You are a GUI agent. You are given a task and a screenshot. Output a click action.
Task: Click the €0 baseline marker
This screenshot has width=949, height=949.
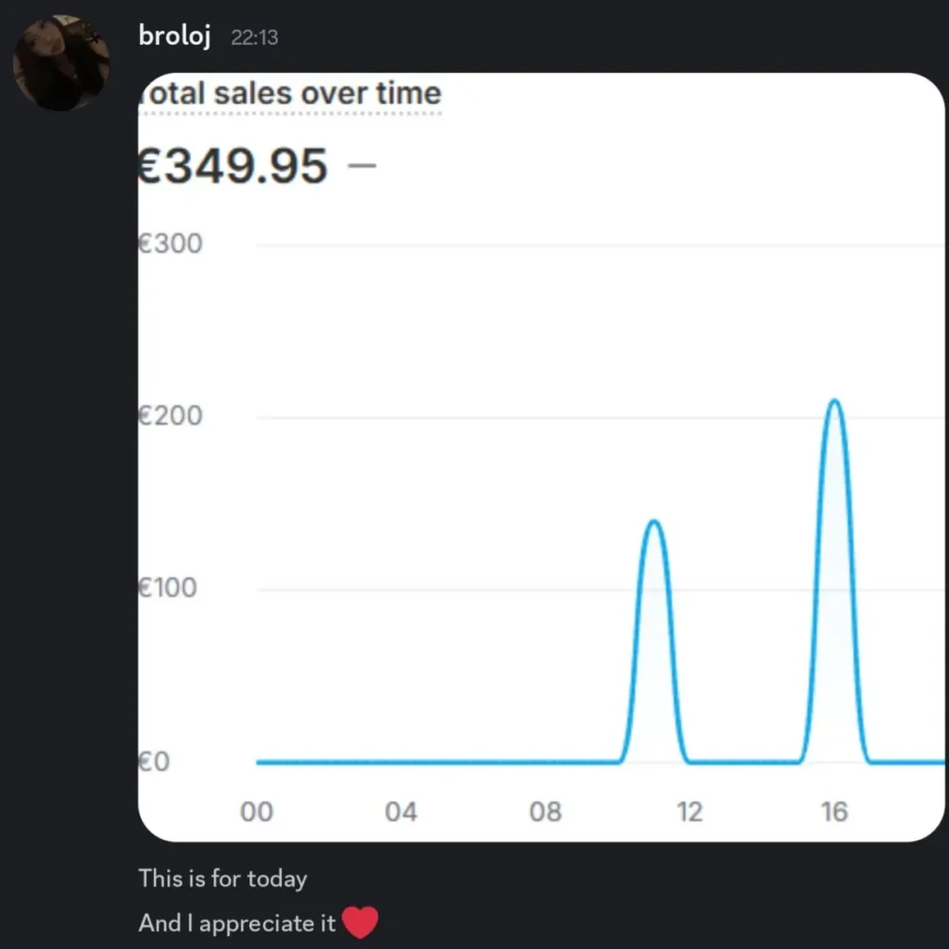pyautogui.click(x=158, y=762)
